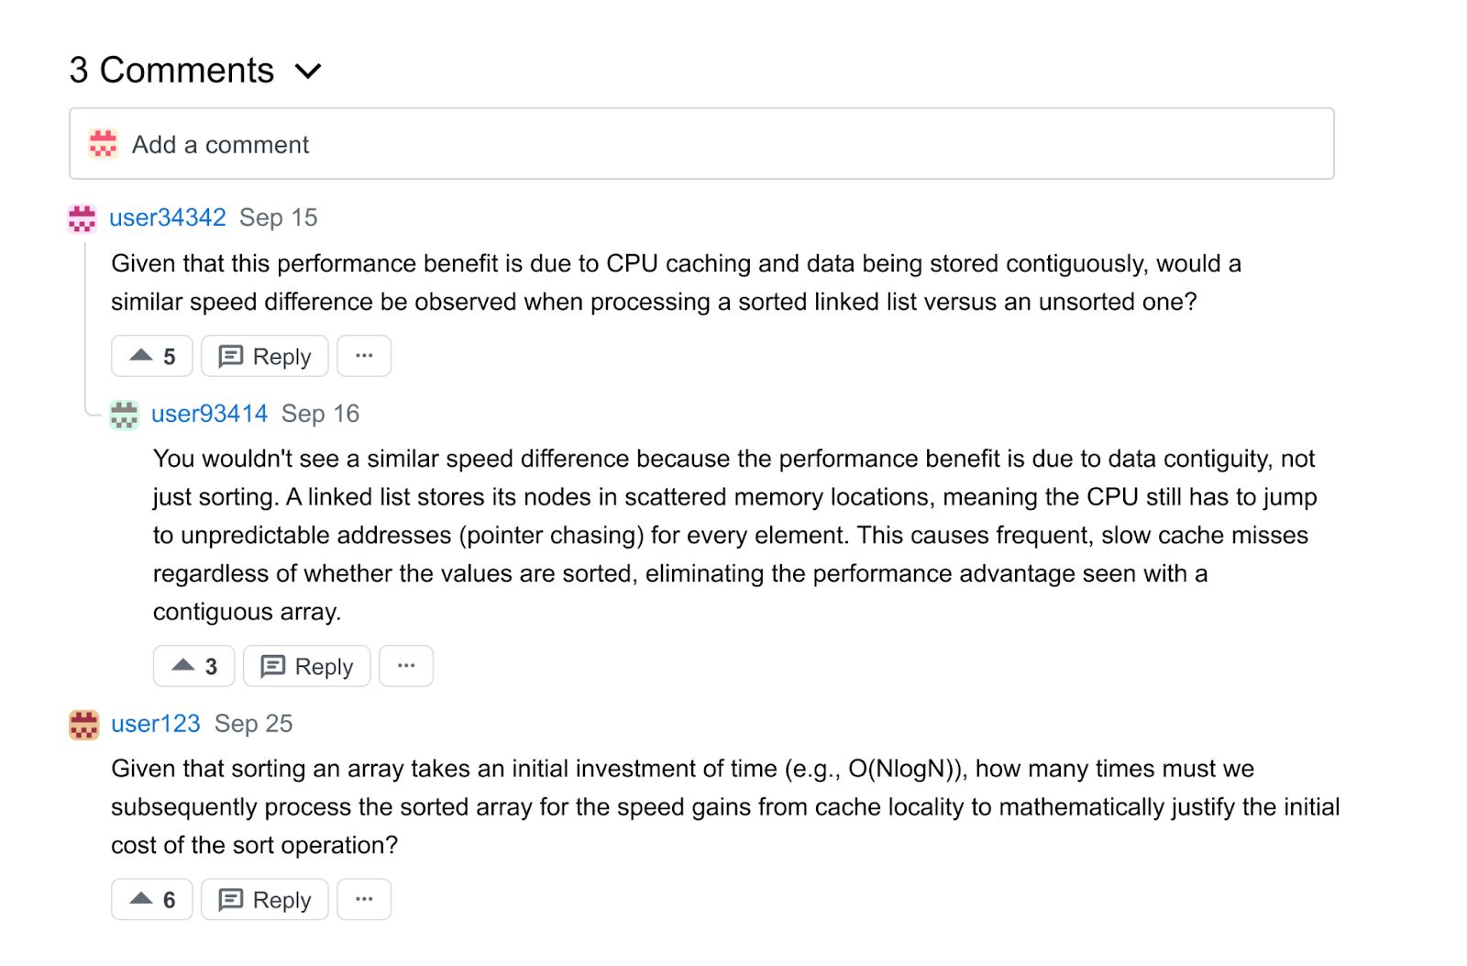Upvote user123's comment with 6 votes
The width and height of the screenshot is (1467, 966).
pos(152,900)
